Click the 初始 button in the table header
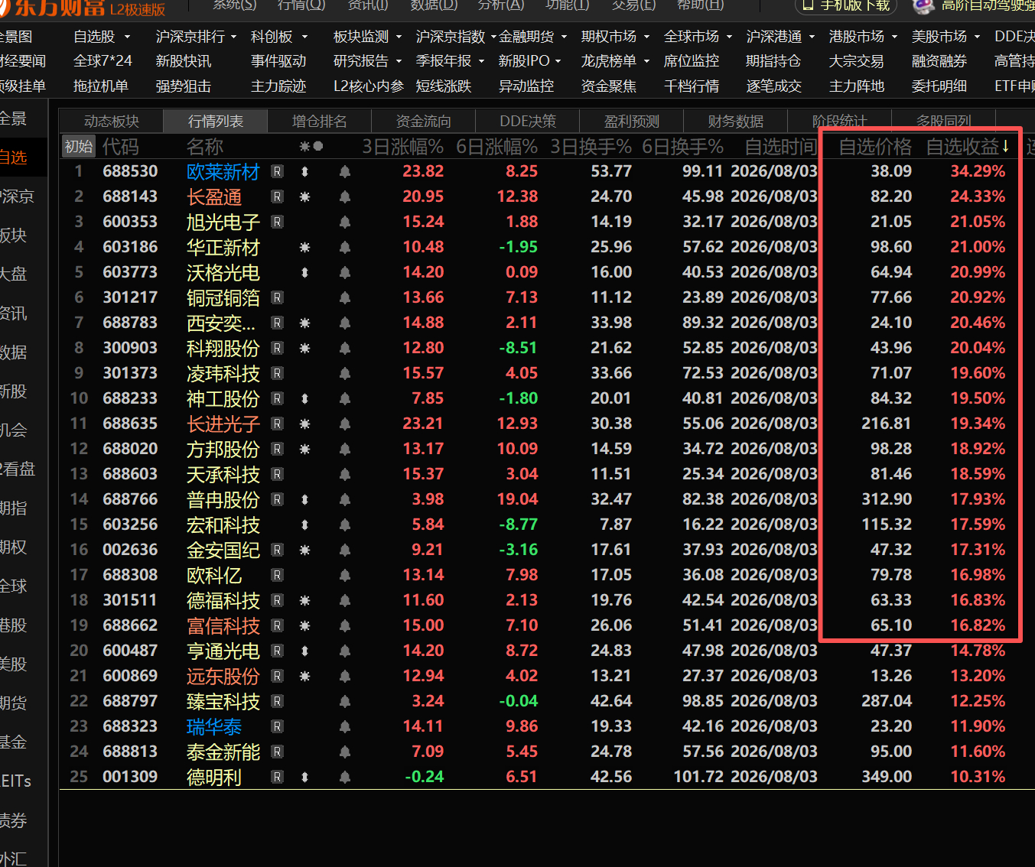 [79, 146]
